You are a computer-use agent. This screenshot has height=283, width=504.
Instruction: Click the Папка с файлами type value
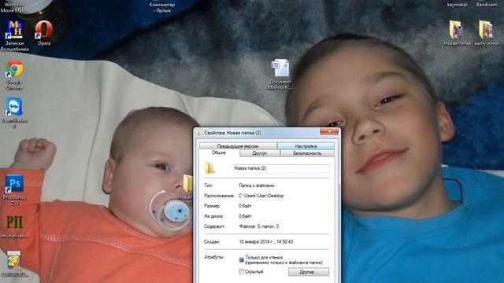(256, 186)
